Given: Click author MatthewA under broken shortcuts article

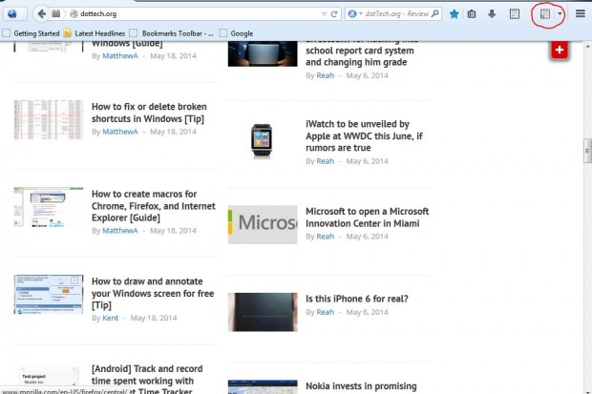Looking at the screenshot, I should point(120,132).
